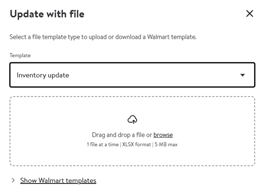265x192 pixels.
Task: Select the Inventory update template field
Action: point(132,75)
